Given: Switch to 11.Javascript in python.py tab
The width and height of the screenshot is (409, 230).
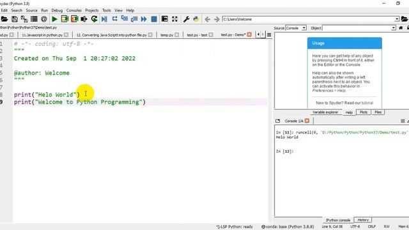Looking at the screenshot, I should click(x=42, y=34).
